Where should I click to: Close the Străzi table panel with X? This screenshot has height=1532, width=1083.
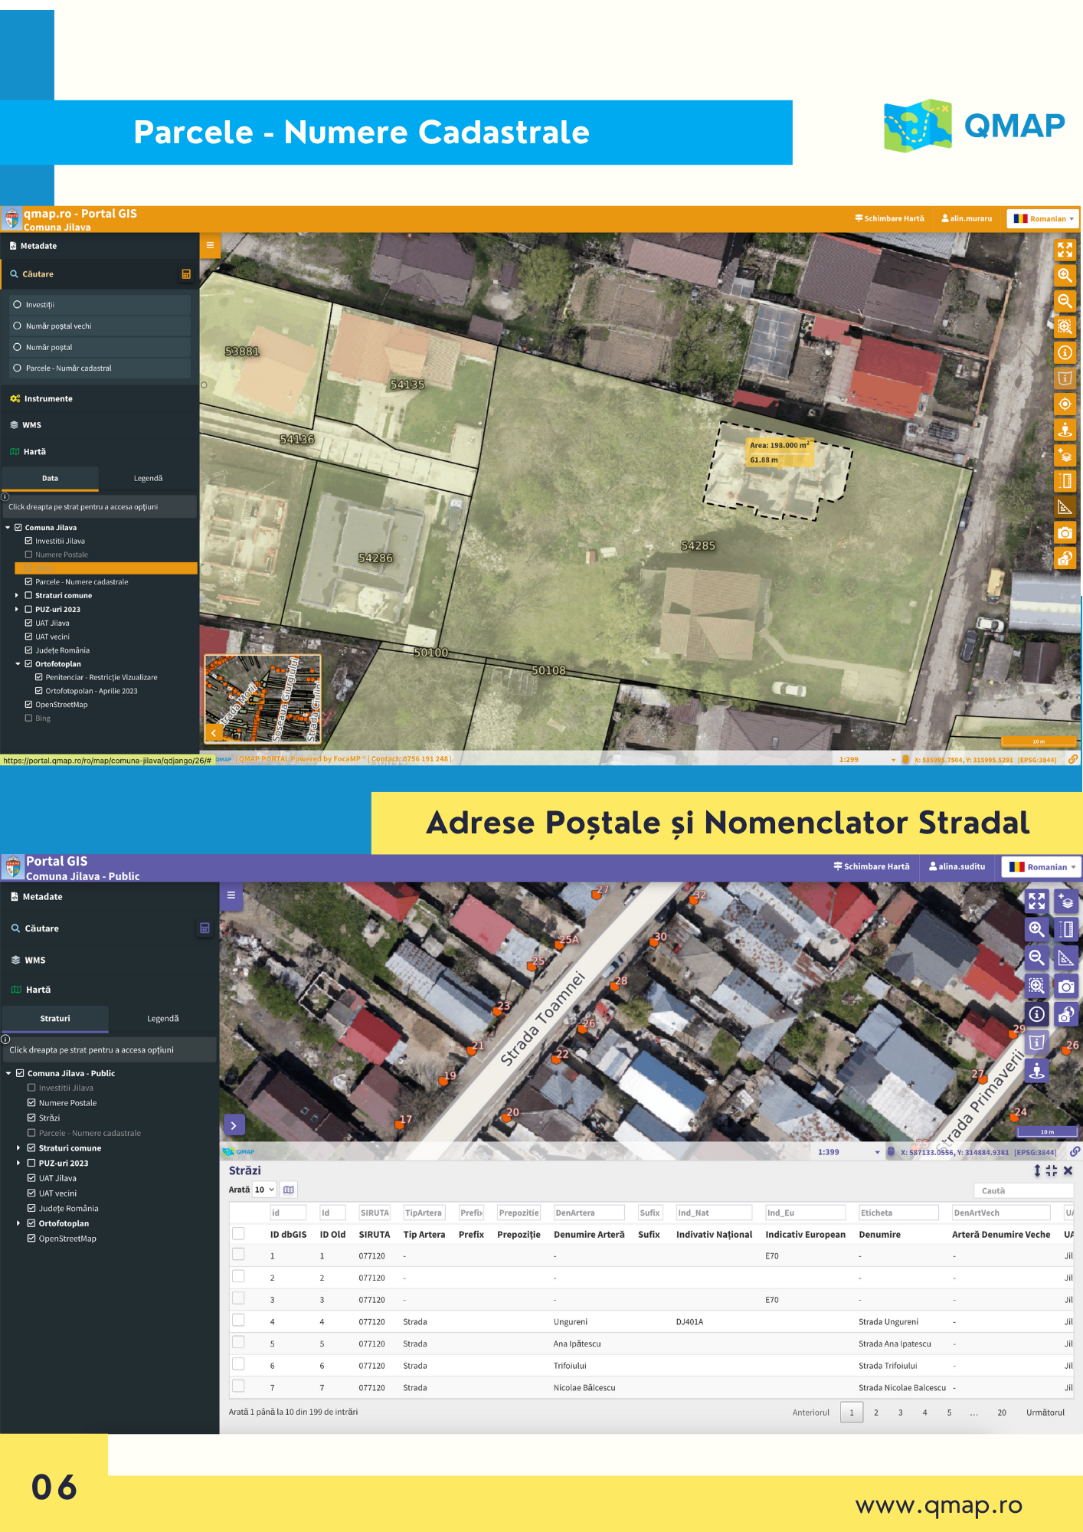click(x=1068, y=1170)
